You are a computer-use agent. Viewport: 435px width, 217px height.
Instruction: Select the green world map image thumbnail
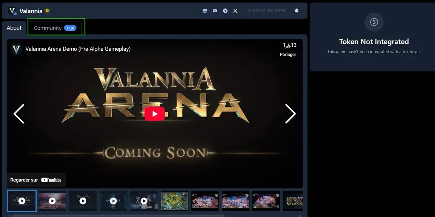(x=175, y=201)
